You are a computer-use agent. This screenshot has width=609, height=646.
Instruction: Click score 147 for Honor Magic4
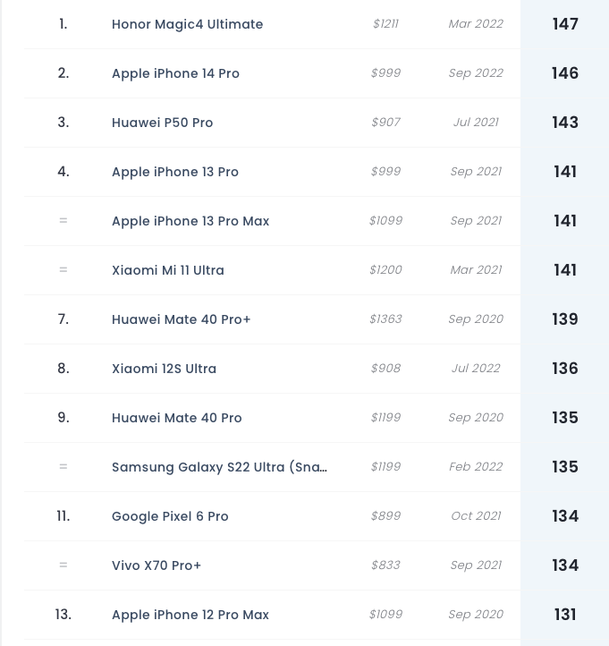tap(565, 24)
